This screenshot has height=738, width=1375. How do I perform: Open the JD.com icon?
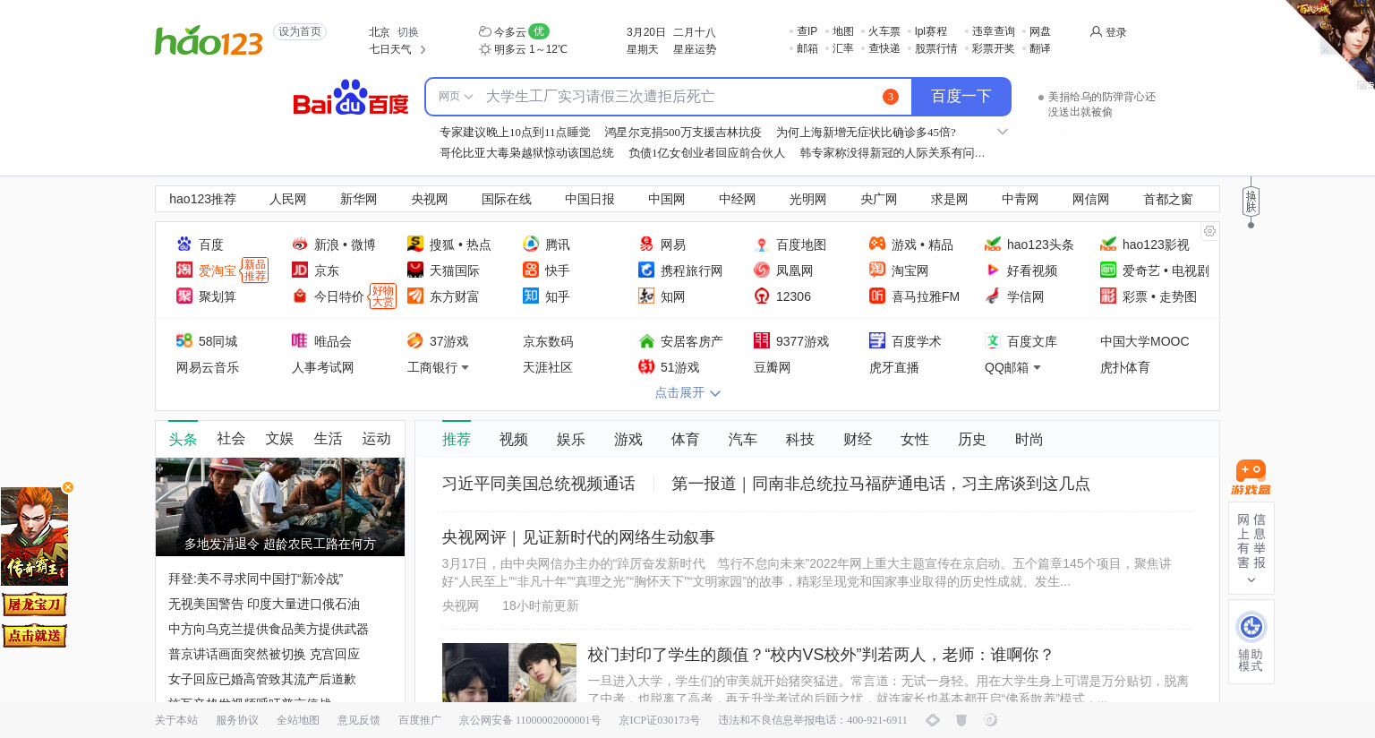pos(300,270)
